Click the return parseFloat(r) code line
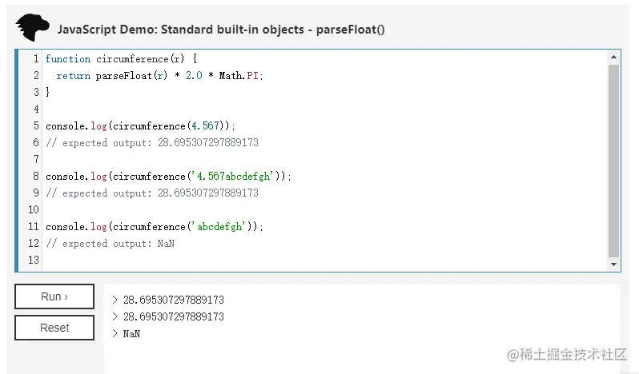This screenshot has width=639, height=374. (159, 76)
